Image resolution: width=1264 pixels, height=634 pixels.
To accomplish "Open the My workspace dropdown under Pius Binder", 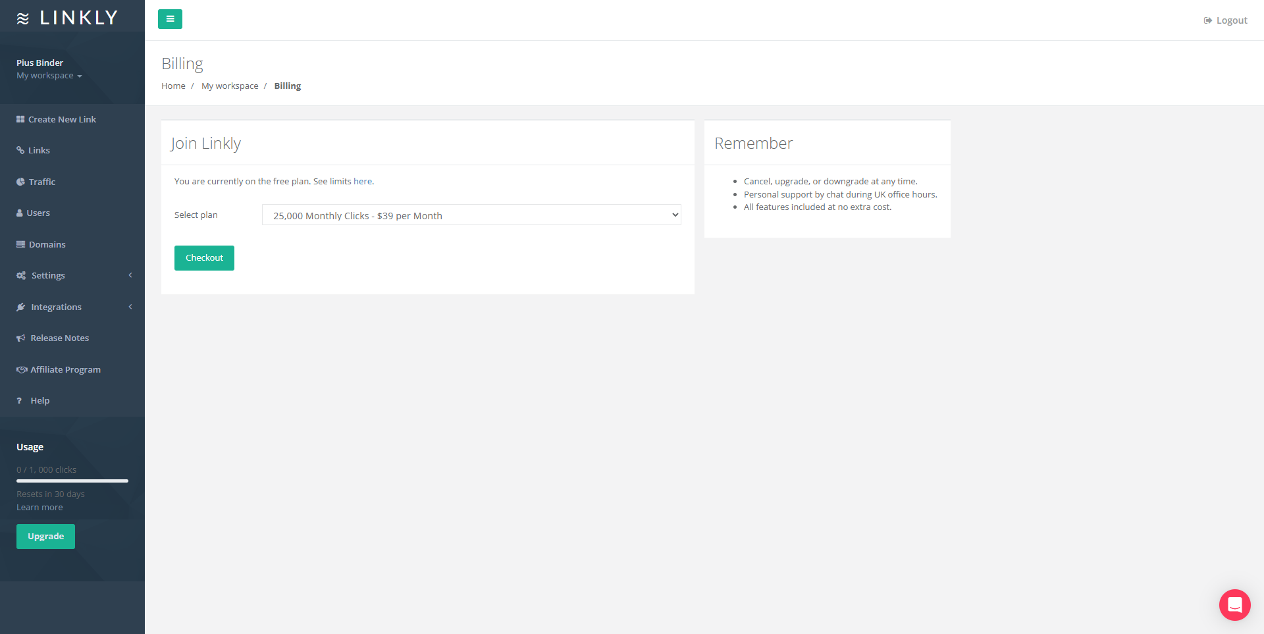I will click(49, 76).
